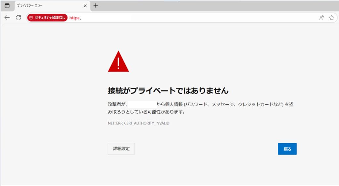Click the NET::ERR_CERT_AUTHORITY_INVALID error code
The width and height of the screenshot is (339, 186).
tap(139, 123)
